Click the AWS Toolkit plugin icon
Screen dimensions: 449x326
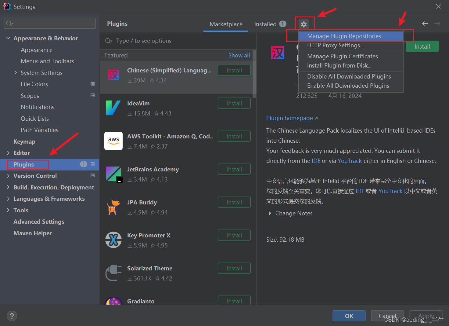pyautogui.click(x=113, y=141)
